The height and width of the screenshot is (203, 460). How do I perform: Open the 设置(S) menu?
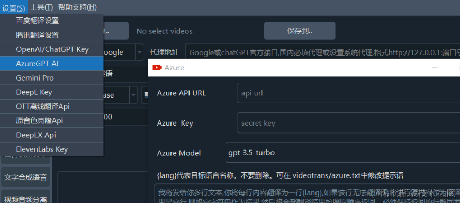click(14, 7)
